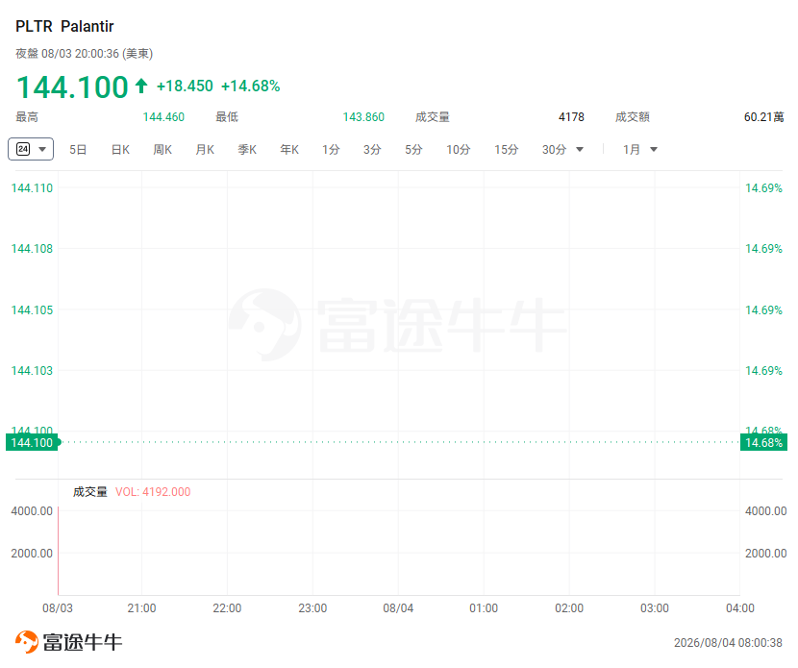This screenshot has width=798, height=668.
Task: Switch to the 5日 chart tab
Action: [x=78, y=150]
